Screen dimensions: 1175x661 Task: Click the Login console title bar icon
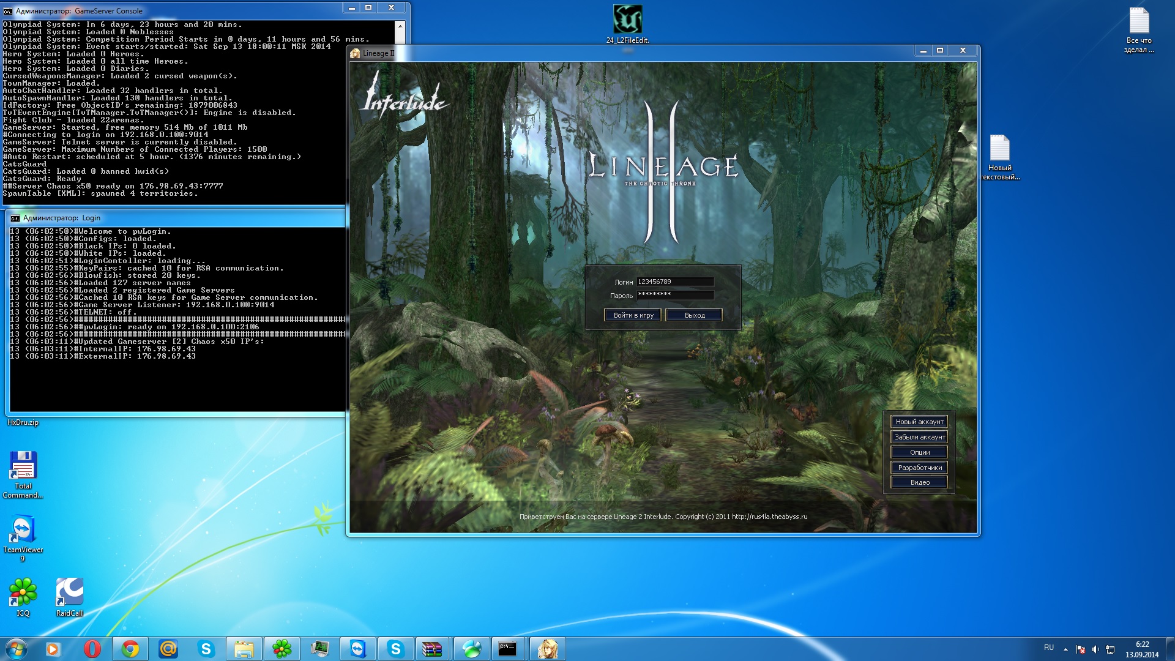point(15,218)
